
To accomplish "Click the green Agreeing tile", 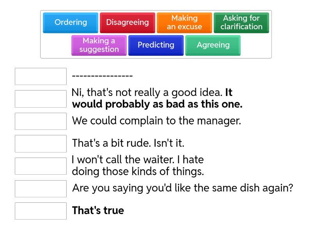I will coord(213,45).
